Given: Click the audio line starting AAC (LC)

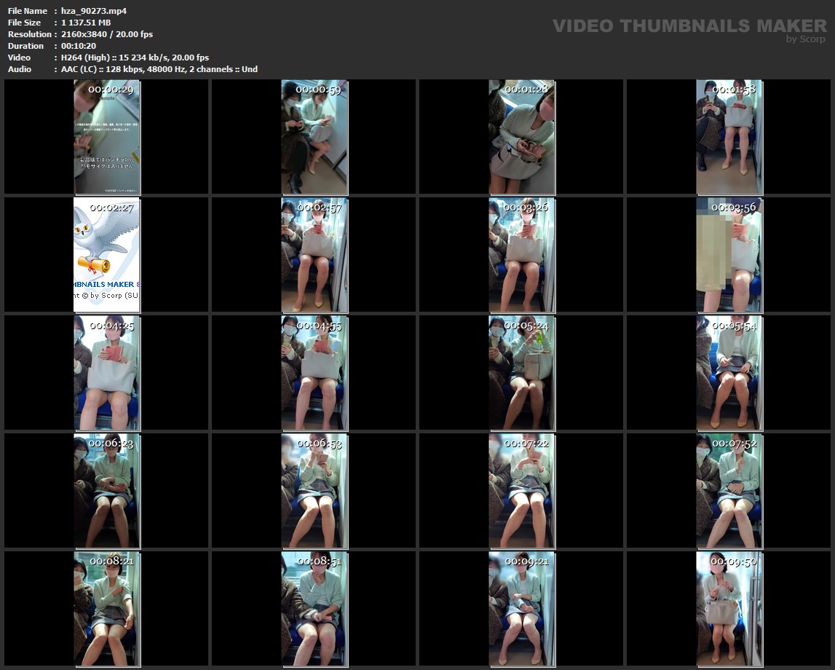Looking at the screenshot, I should pos(159,69).
